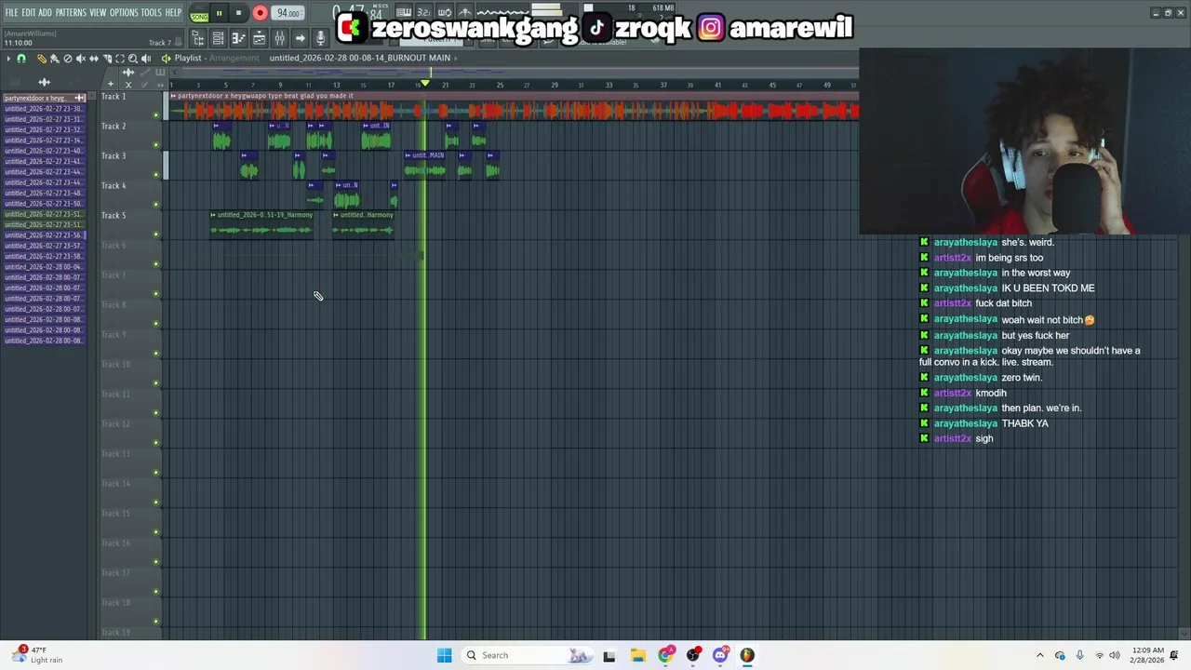Click the audio waveform filter icon above picker
Screen dimensions: 1191x670
[44, 82]
